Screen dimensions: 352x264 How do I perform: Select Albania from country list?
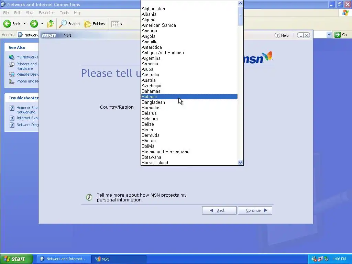189,14
